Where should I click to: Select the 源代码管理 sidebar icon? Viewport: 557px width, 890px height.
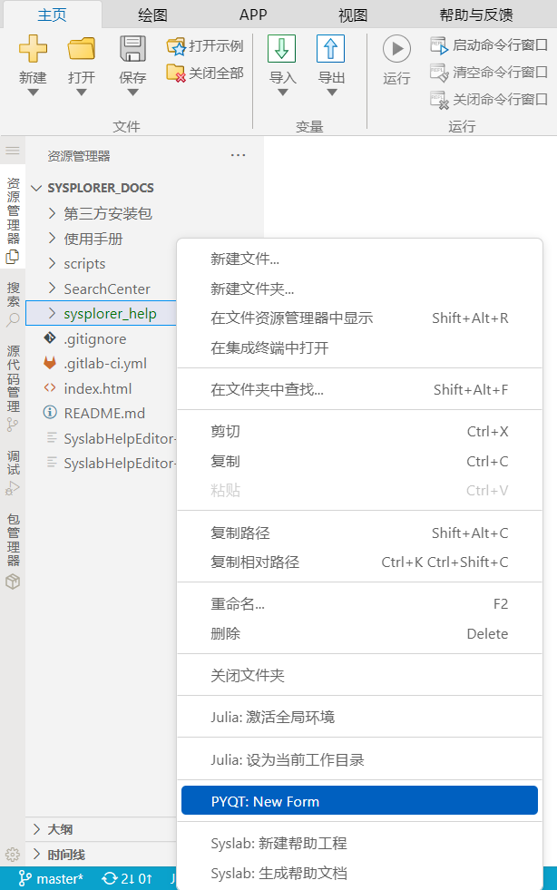13,381
